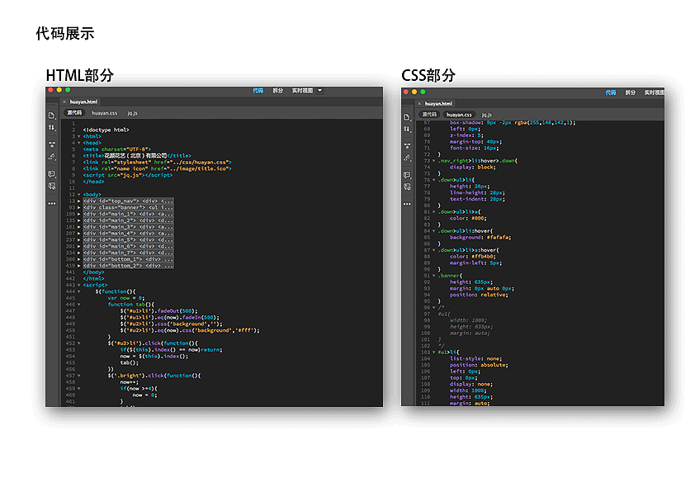Open the three-dots customize toolbar in CSS window
Image resolution: width=695 pixels, height=492 pixels.
(407, 204)
